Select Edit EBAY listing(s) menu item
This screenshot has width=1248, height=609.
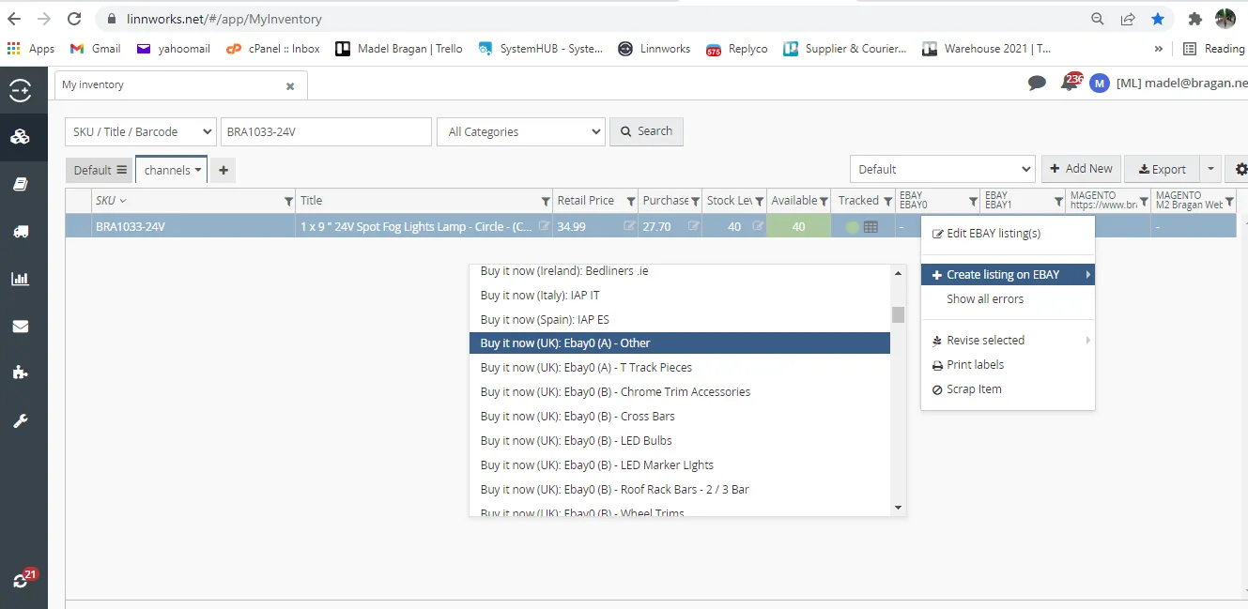[x=1008, y=234]
